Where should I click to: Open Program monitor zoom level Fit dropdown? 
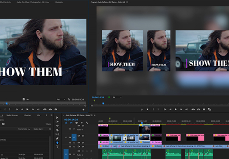[117, 97]
